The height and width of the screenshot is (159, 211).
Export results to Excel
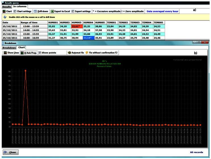60,11
